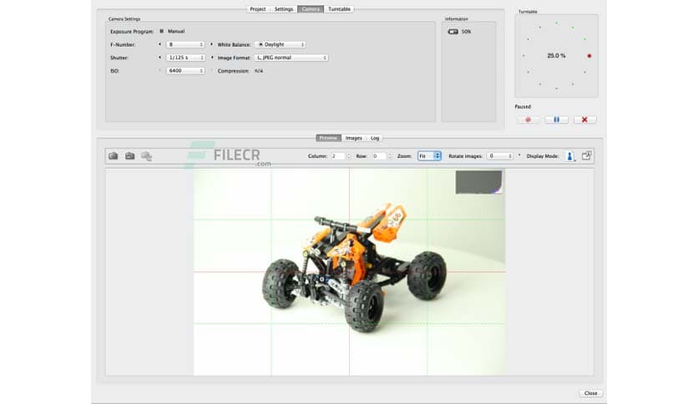Open the ISO dropdown showing 6400
698x404 pixels.
click(x=185, y=71)
